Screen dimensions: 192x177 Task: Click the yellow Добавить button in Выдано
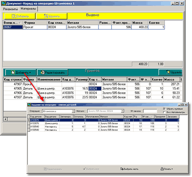[20, 16]
